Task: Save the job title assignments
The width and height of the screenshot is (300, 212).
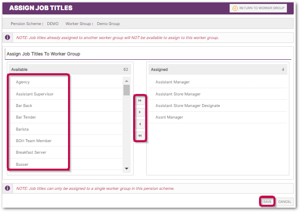Action: 267,201
